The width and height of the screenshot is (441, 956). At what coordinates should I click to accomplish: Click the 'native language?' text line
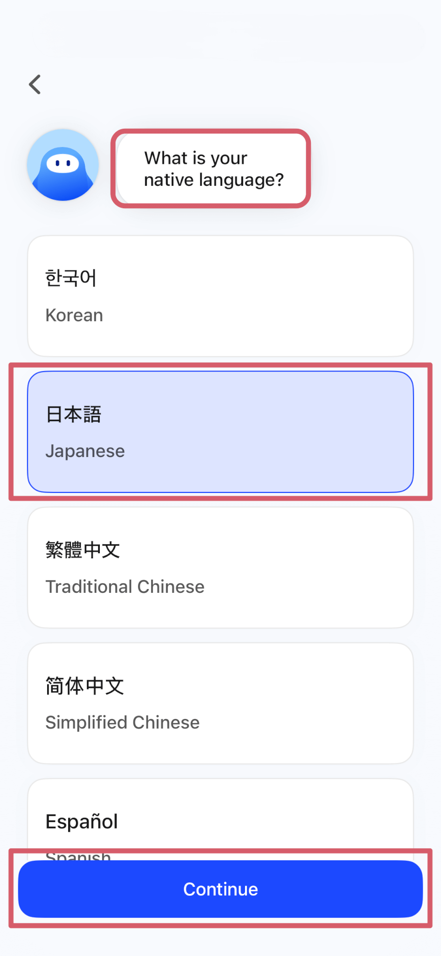click(x=214, y=180)
